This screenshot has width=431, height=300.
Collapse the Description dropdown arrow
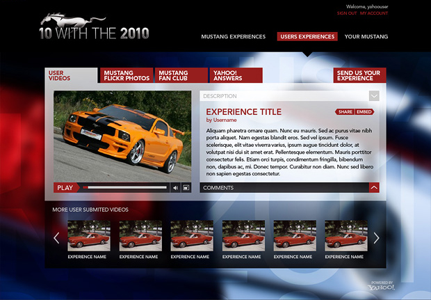click(x=374, y=96)
